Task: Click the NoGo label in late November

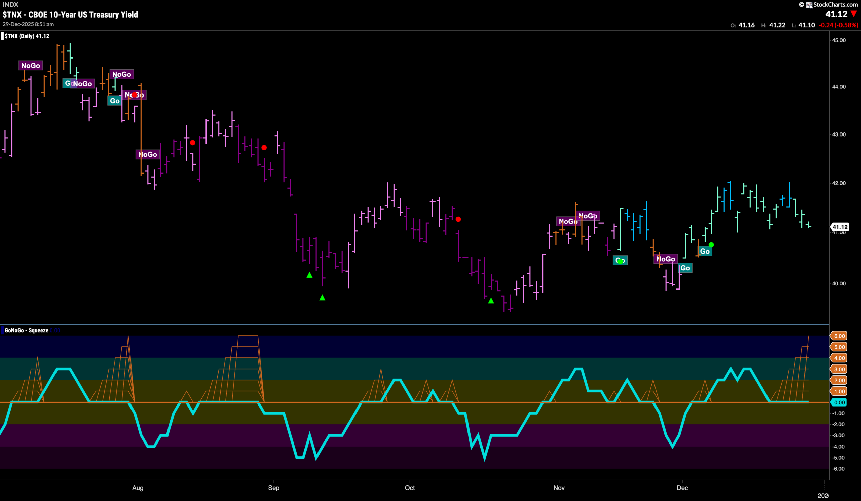Action: 666,259
